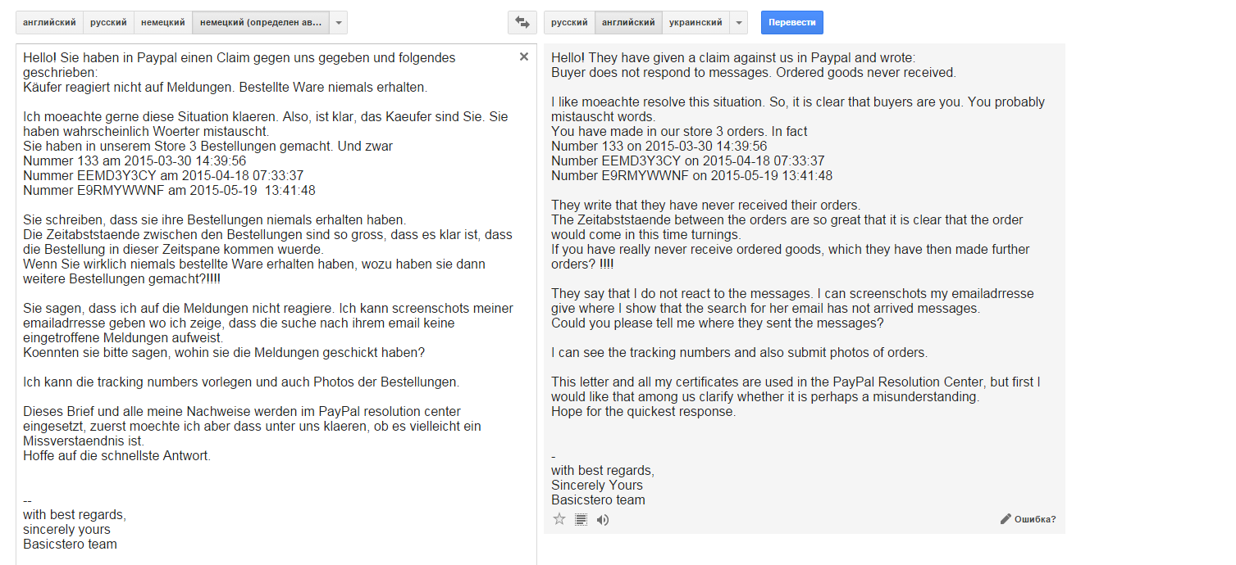Click the 'Ошибка?' suggest-an-edit link

coord(1028,519)
